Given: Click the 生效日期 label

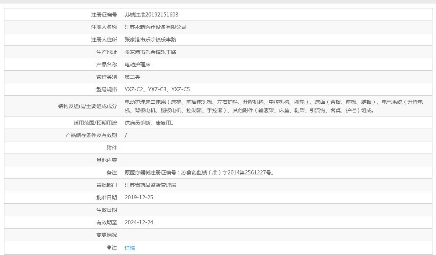Looking at the screenshot, I should point(107,210).
